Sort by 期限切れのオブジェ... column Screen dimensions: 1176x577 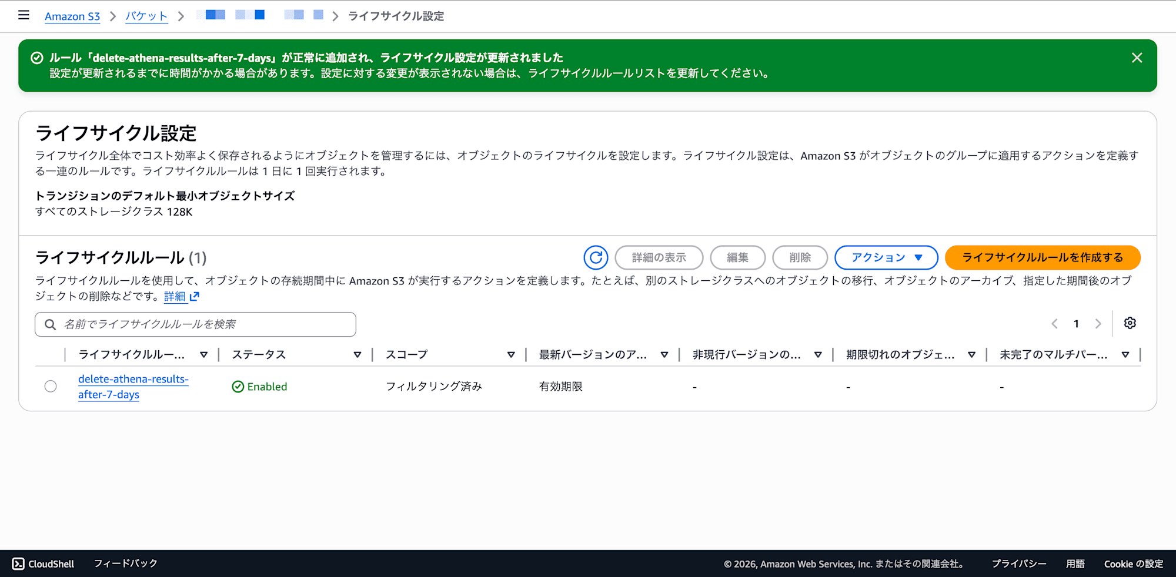pos(971,354)
